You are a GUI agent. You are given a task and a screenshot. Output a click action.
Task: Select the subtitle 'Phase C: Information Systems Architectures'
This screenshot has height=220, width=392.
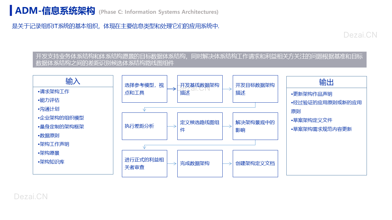pos(159,12)
